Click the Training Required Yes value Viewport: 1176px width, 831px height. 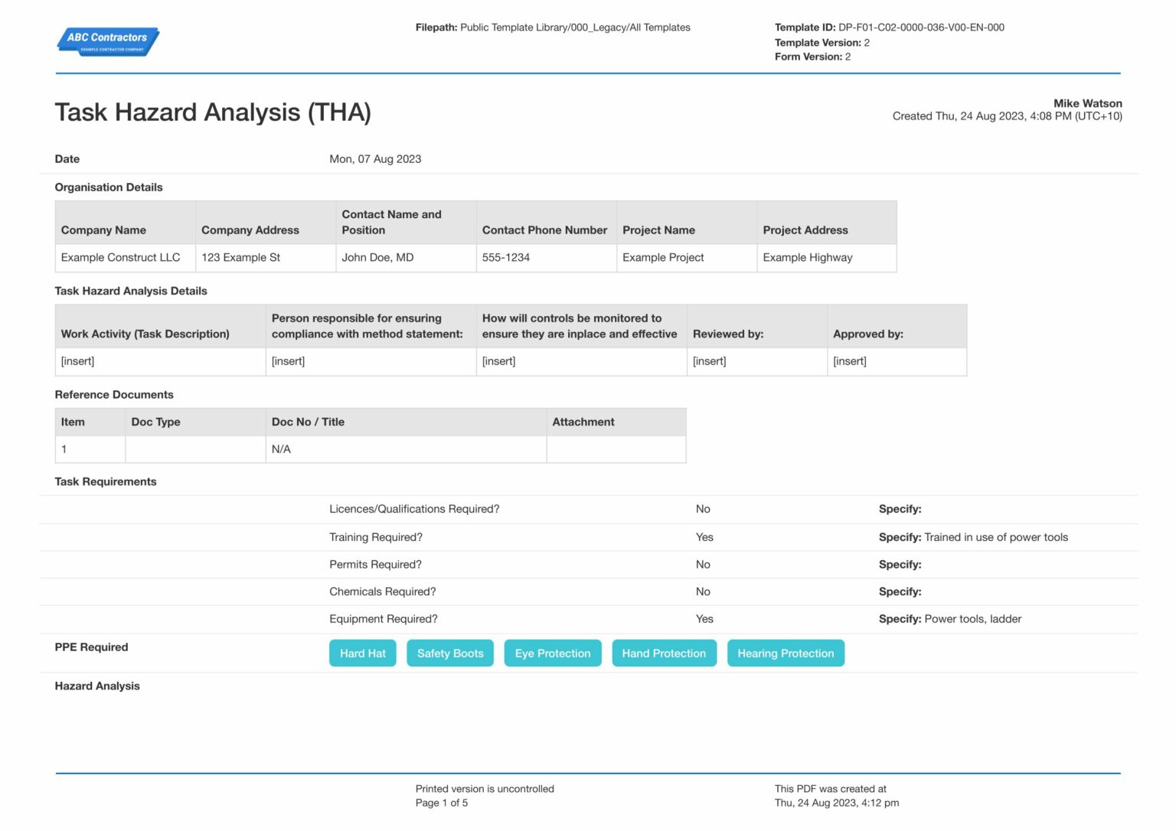click(704, 537)
